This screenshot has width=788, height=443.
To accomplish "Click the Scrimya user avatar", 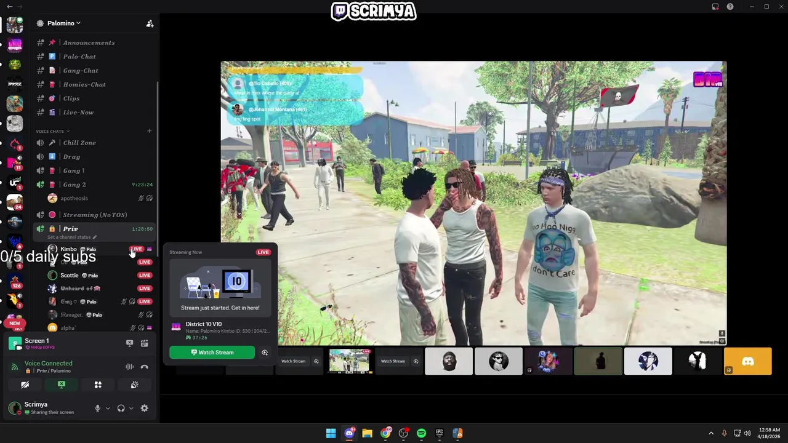I will 15,408.
